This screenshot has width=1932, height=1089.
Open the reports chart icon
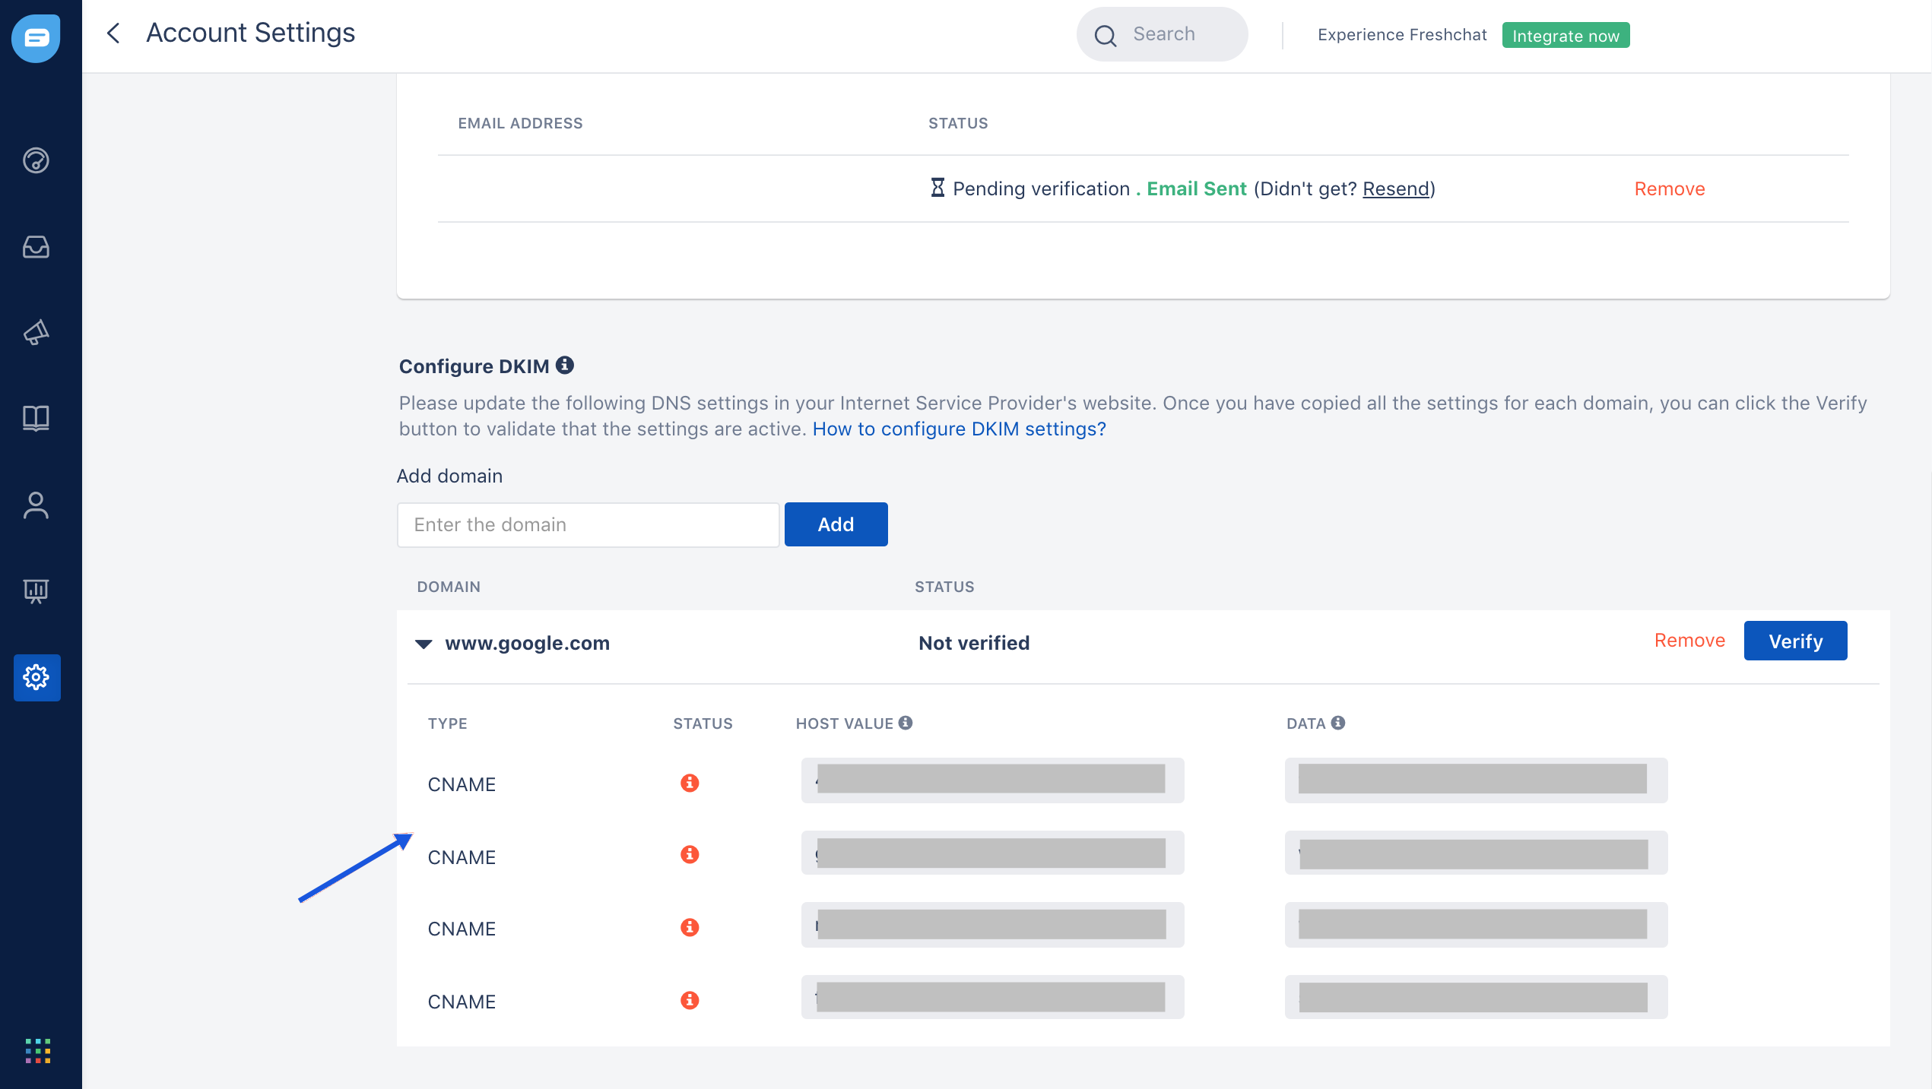(36, 590)
